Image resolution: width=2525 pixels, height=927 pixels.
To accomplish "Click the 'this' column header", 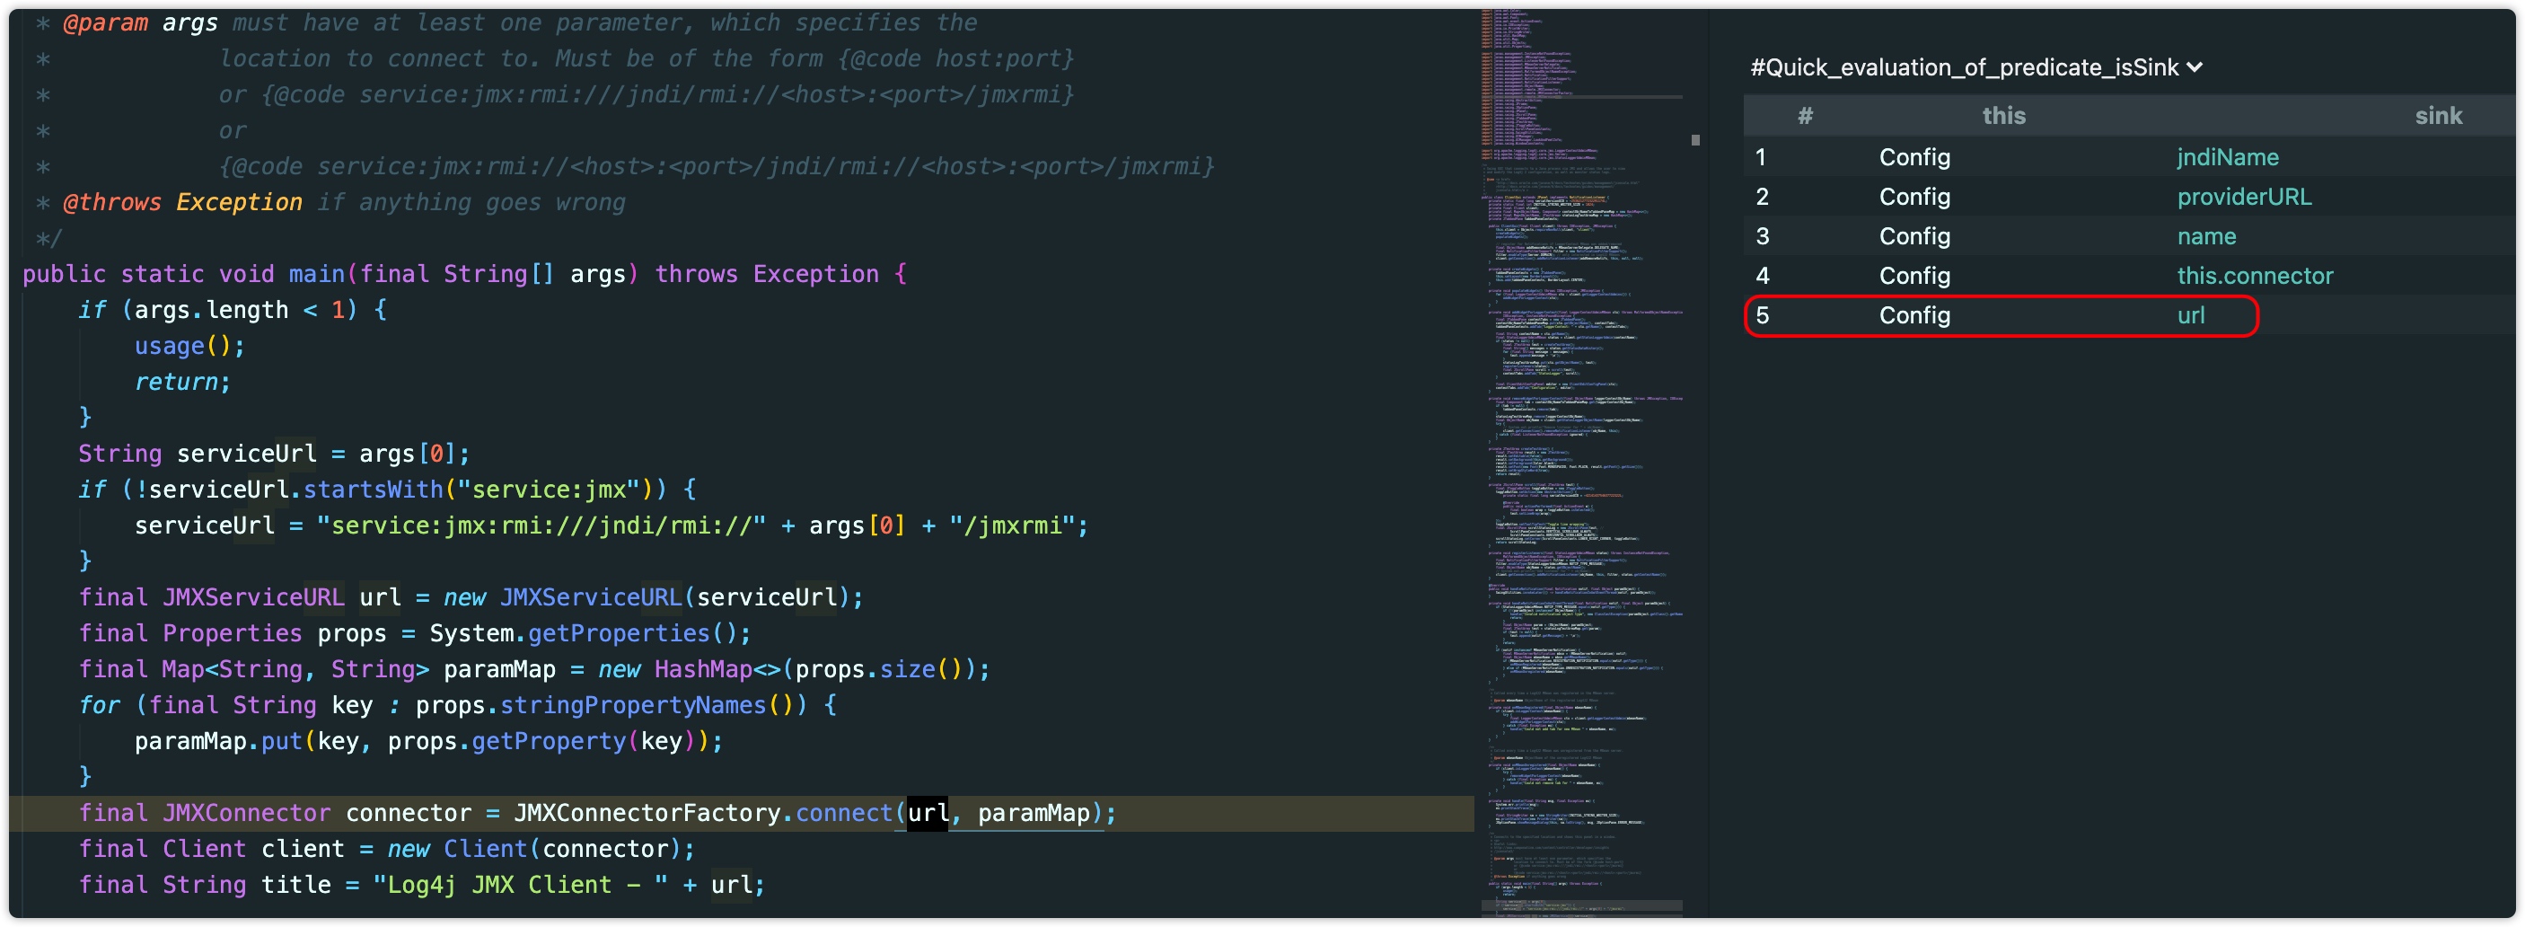I will pos(2002,116).
